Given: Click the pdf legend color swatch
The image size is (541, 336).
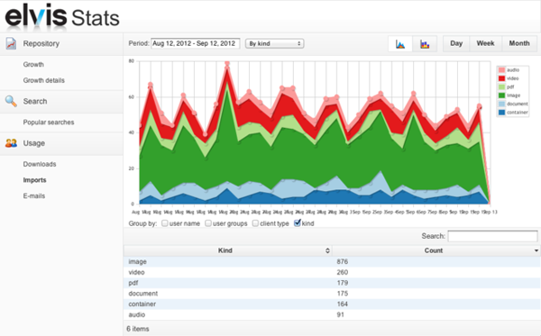Looking at the screenshot, I should (501, 86).
